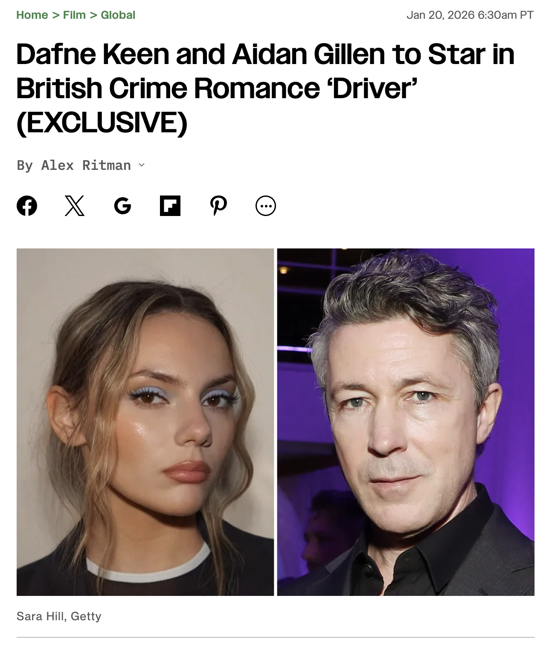Viewport: 552px width, 645px height.
Task: Open more sharing options ellipsis icon
Action: pos(266,206)
